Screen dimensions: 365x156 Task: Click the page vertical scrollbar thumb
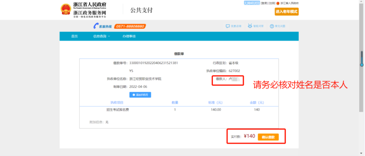pyautogui.click(x=361, y=58)
